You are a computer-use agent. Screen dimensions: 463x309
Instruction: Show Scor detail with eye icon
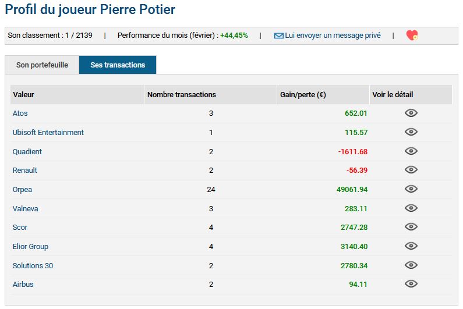click(x=411, y=227)
